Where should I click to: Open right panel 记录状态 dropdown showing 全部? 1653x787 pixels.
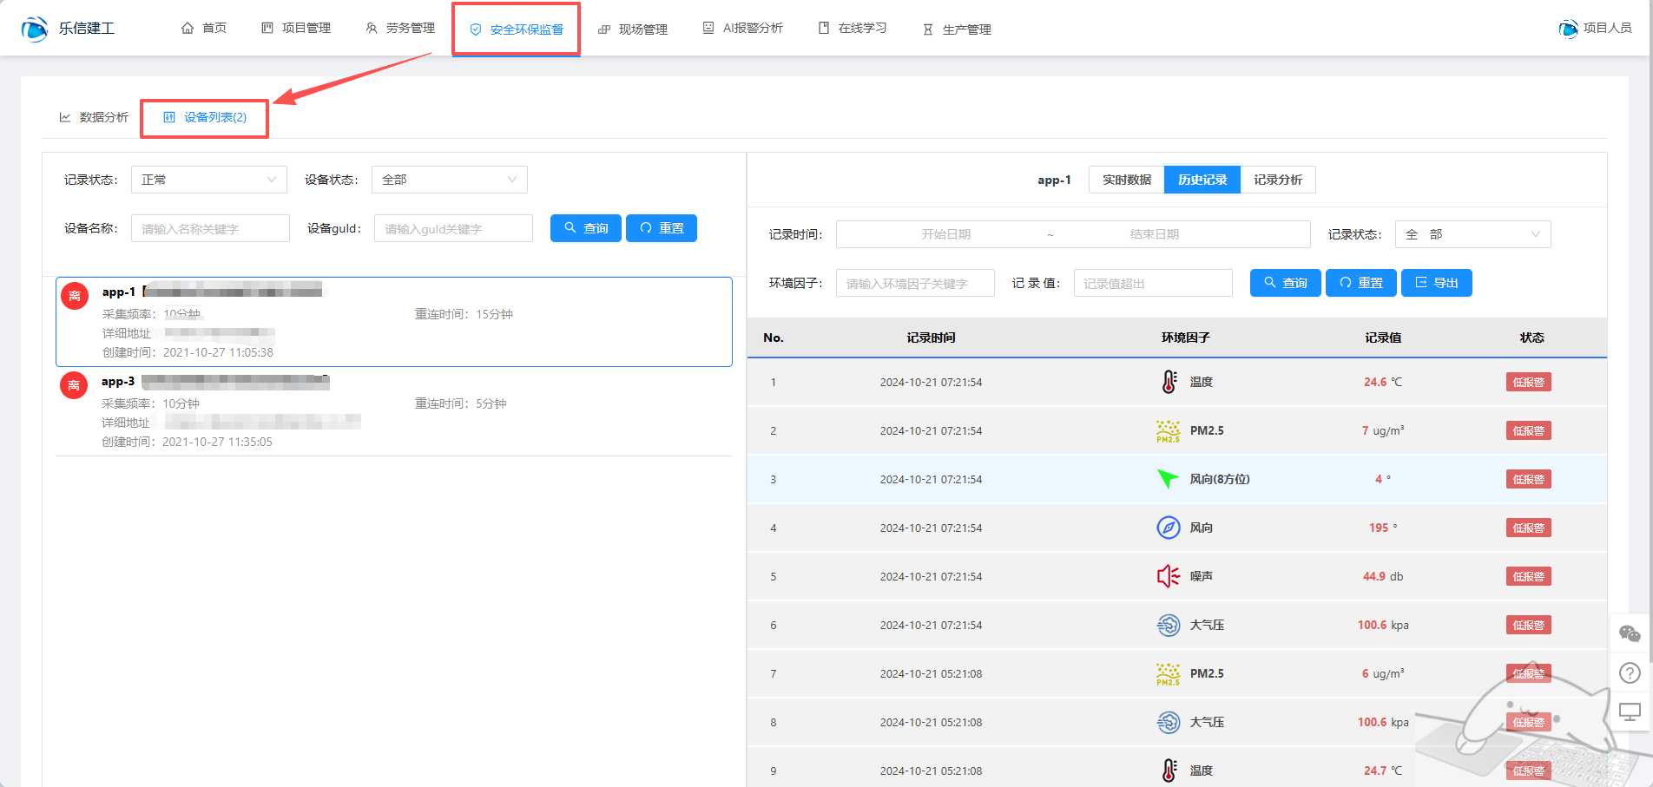(1472, 234)
